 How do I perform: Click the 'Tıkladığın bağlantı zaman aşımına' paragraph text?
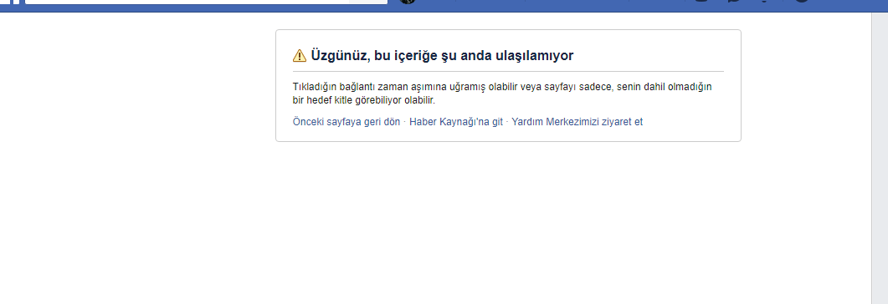(x=502, y=94)
